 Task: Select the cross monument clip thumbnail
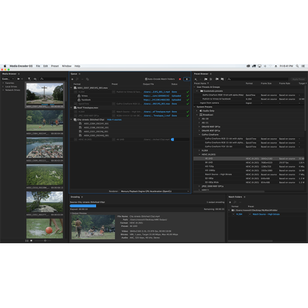(x=45, y=93)
